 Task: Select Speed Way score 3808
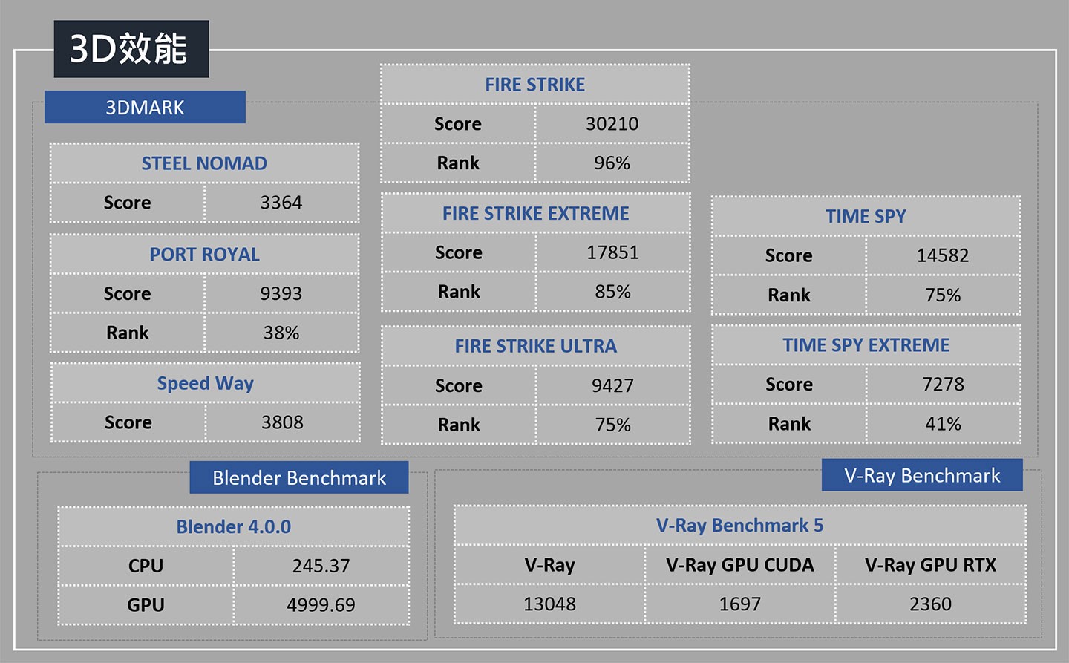tap(283, 422)
